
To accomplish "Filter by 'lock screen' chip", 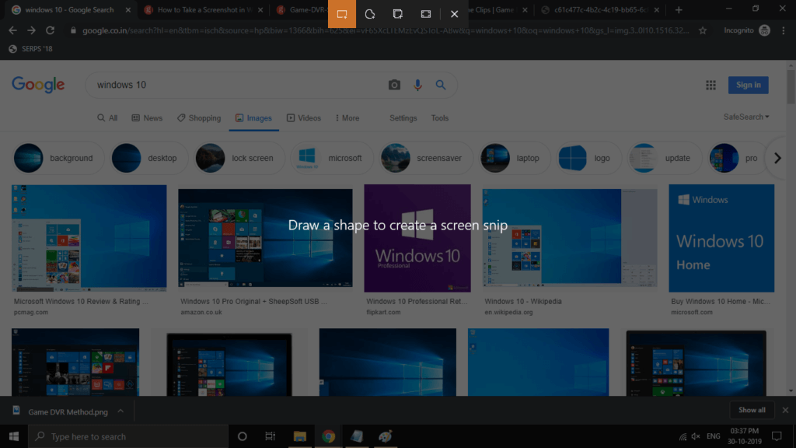I will click(x=239, y=158).
